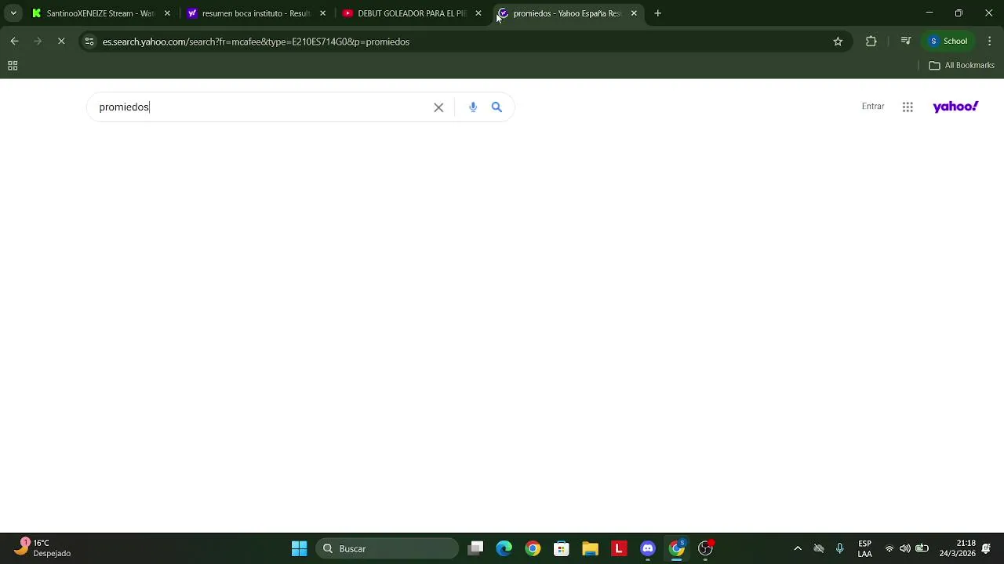Screen dimensions: 1004x564
Task: Open the Extensions puzzle icon
Action: (871, 42)
